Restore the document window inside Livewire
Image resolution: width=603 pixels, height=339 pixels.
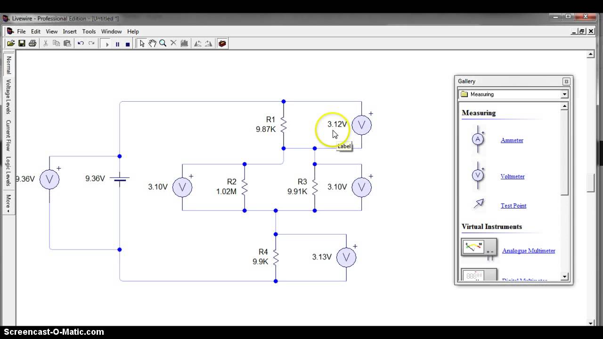[x=582, y=32]
